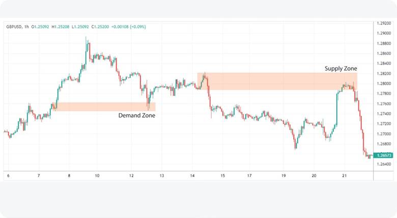Click the open price value 1.25092
This screenshot has width=397, height=218.
tap(42, 27)
